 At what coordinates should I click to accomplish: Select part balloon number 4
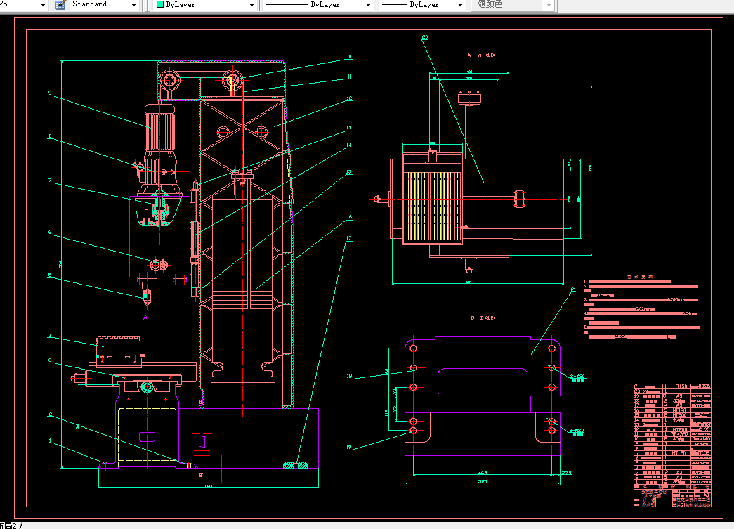[x=50, y=336]
